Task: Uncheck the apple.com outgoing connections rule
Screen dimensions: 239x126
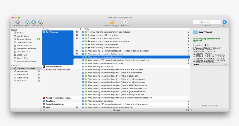Action: pos(83,57)
